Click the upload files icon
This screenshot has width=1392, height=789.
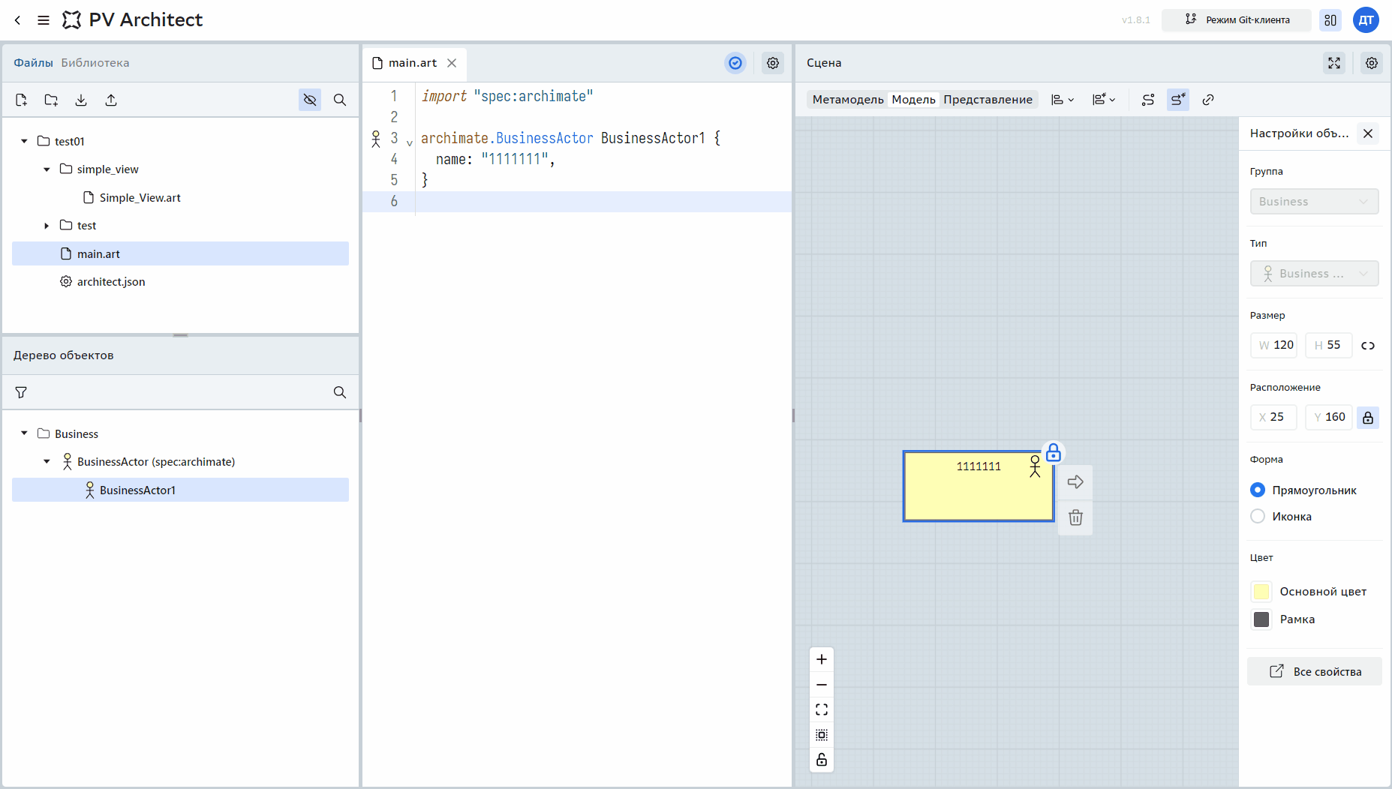(111, 100)
